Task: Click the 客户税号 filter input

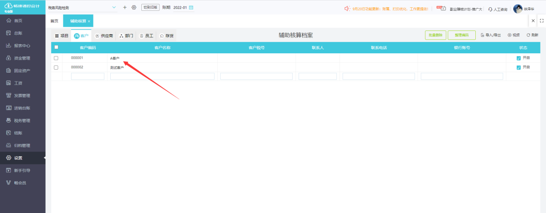Action: (x=256, y=76)
